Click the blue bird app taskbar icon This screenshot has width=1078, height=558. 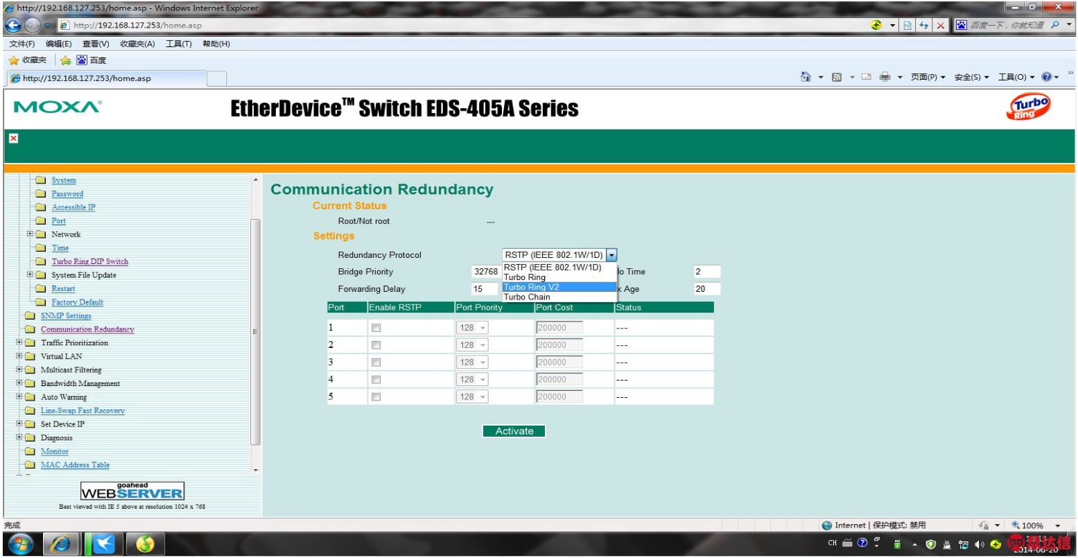104,545
